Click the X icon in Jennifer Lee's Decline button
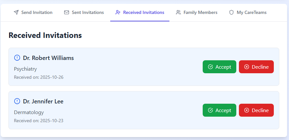 tap(247, 111)
